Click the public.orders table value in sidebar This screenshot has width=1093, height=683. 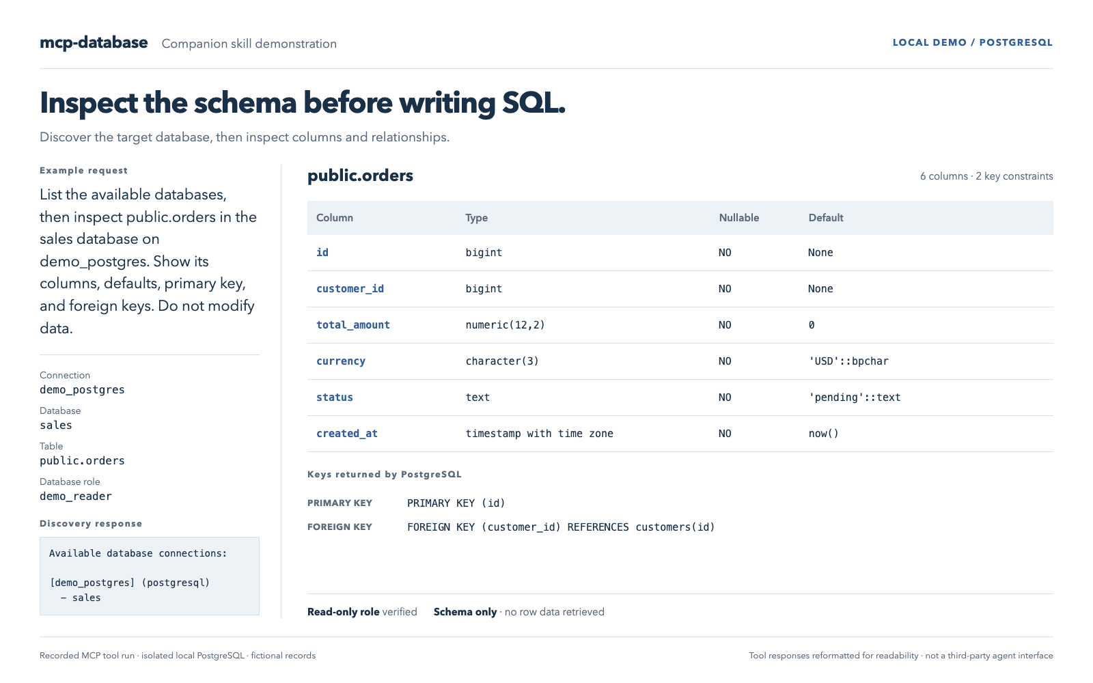[x=82, y=461]
